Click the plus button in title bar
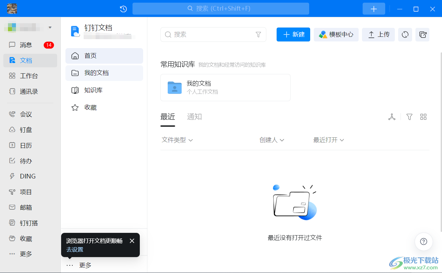This screenshot has height=273, width=442. pos(374,9)
